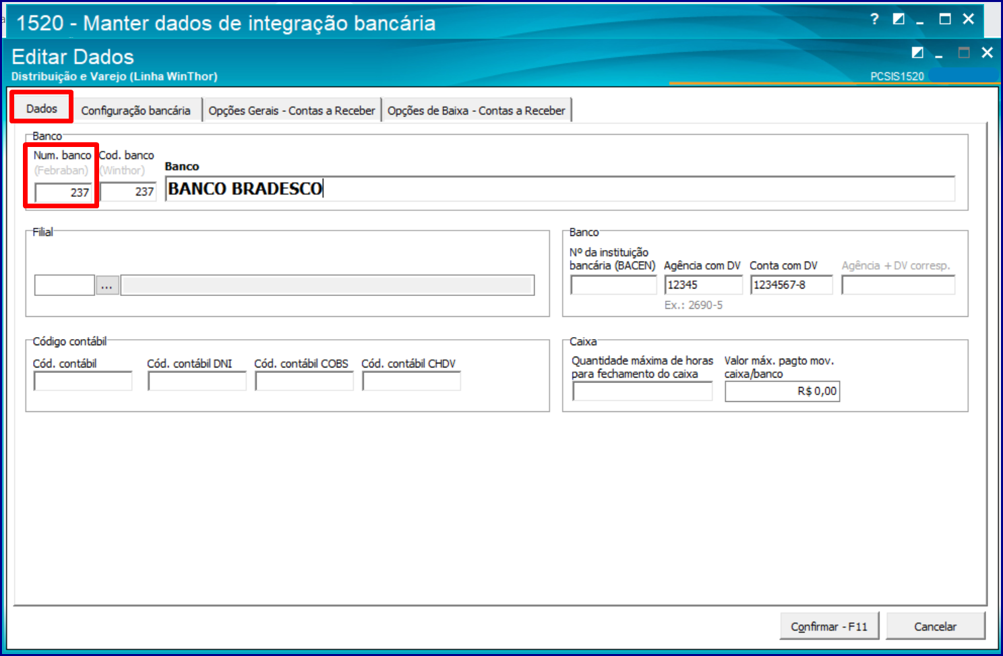Close the Editar Dados dialog
This screenshot has height=656, width=1003.
click(x=987, y=53)
